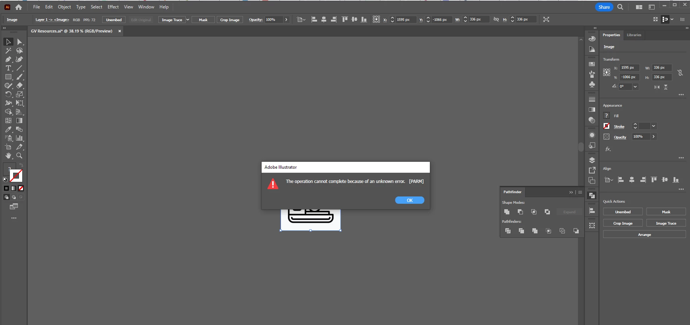
Task: Expand opacity slider arrow in control bar
Action: pos(286,20)
